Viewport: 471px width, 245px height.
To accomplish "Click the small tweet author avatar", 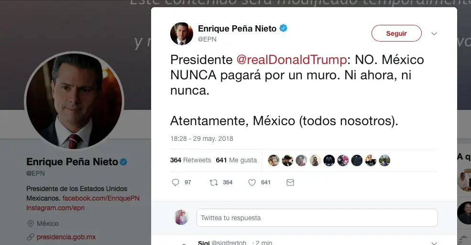I will [x=182, y=34].
